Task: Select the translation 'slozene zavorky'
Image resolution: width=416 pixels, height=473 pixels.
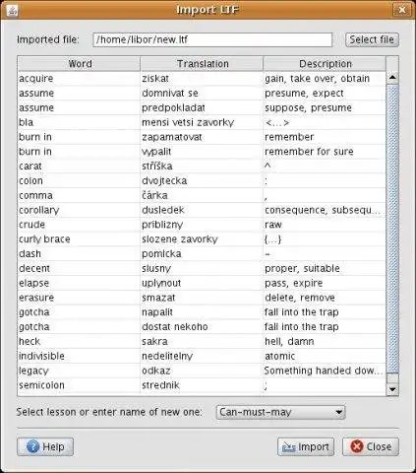Action: click(x=202, y=239)
